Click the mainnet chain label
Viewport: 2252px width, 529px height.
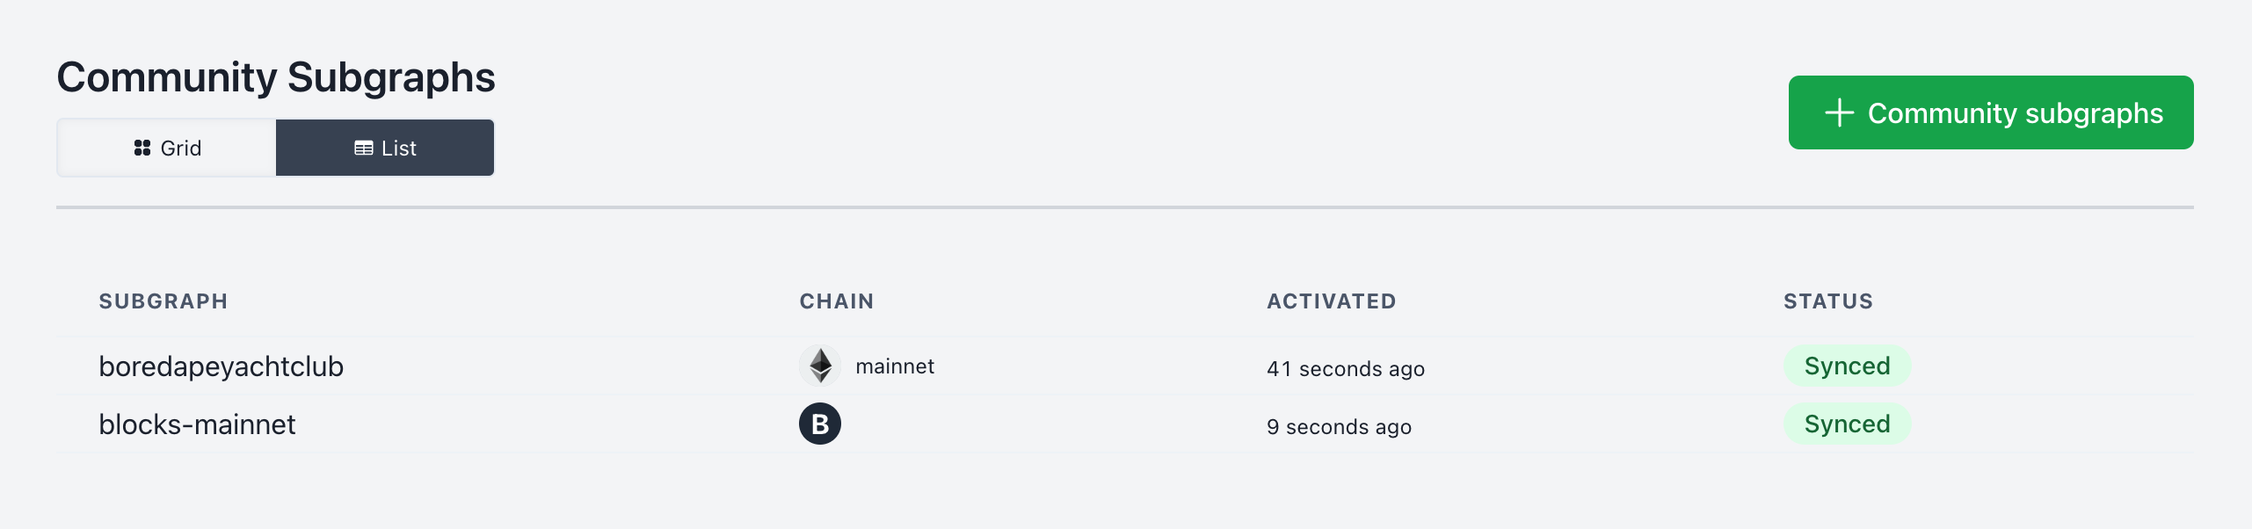(895, 366)
